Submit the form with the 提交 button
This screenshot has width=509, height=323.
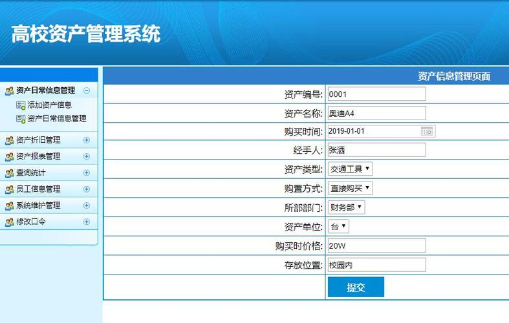click(356, 287)
